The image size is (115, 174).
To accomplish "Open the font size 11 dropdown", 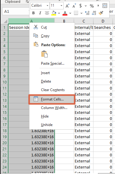I will 61,5.
